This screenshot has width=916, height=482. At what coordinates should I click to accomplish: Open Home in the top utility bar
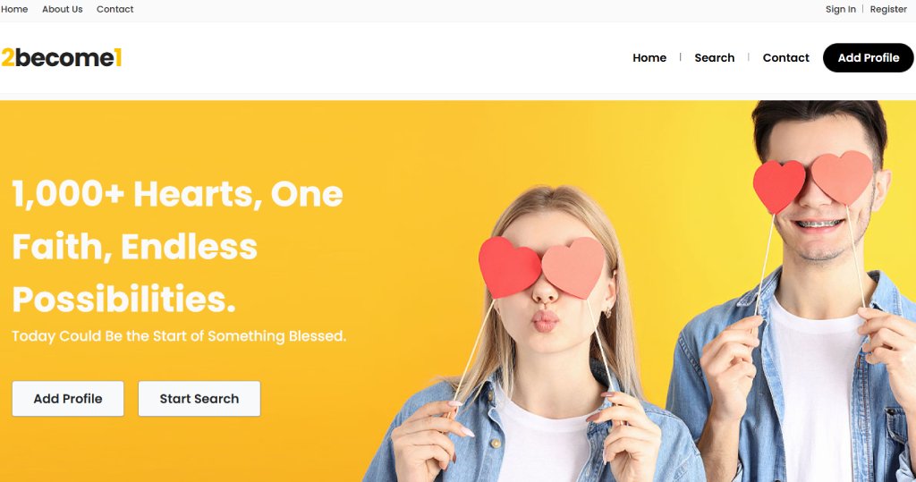tap(14, 9)
